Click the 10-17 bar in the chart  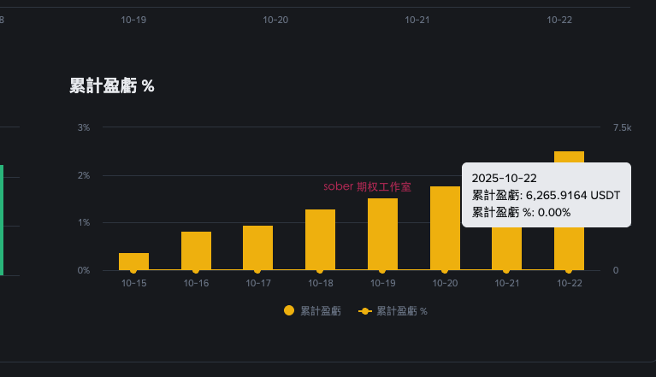[257, 247]
